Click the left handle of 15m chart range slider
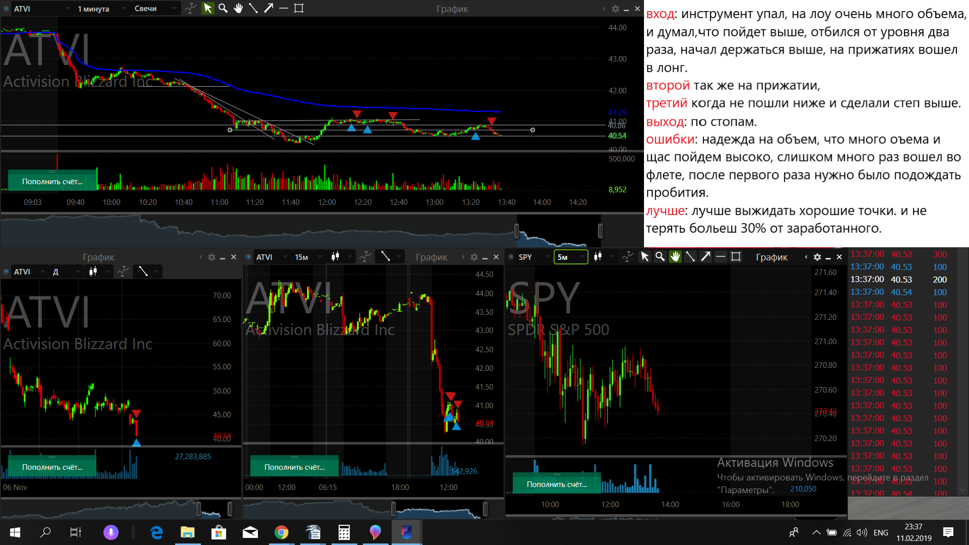This screenshot has width=969, height=545. [x=393, y=509]
